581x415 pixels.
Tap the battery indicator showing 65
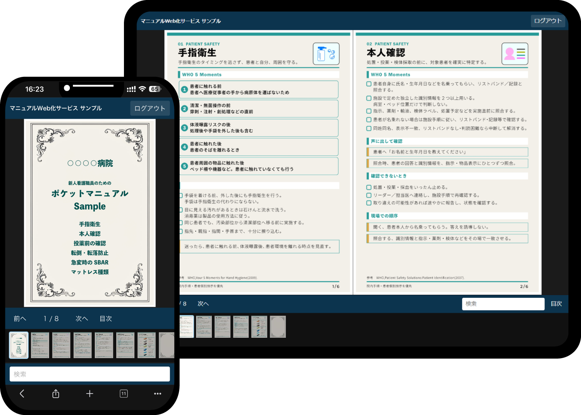tap(155, 89)
